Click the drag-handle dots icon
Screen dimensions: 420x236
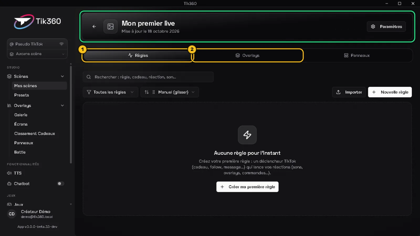[154, 92]
